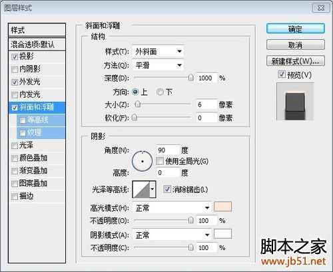This screenshot has width=333, height=272.
Task: Click the 深度(D) slider handle
Action: point(190,78)
